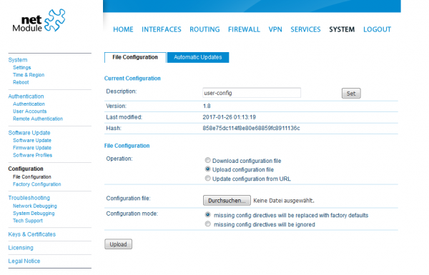Viewport: 429px width, 275px height.
Task: Select the SYSTEM menu item
Action: 342,29
